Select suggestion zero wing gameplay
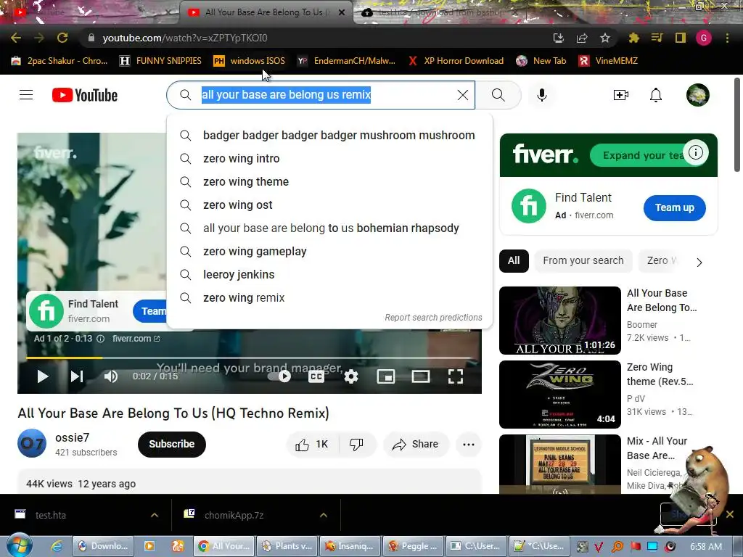This screenshot has width=743, height=557. [330, 252]
